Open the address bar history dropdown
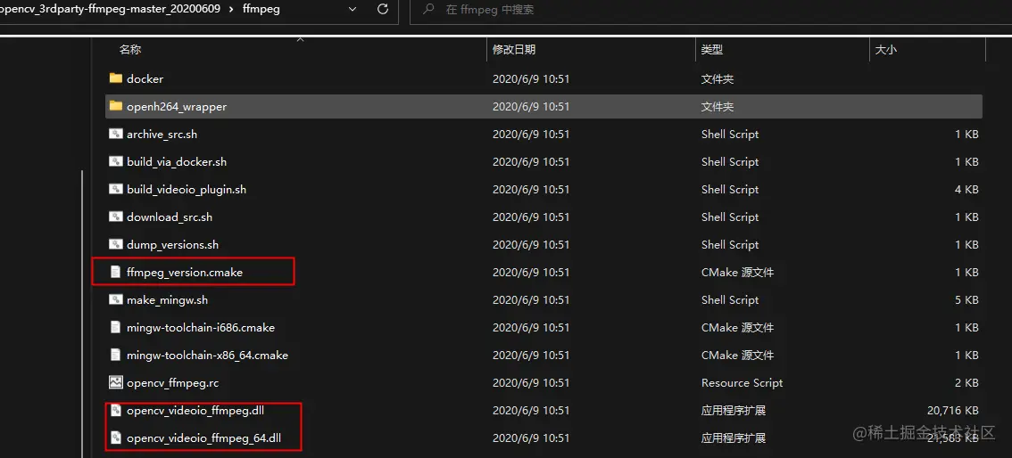Screen dimensions: 1012x458 (353, 10)
